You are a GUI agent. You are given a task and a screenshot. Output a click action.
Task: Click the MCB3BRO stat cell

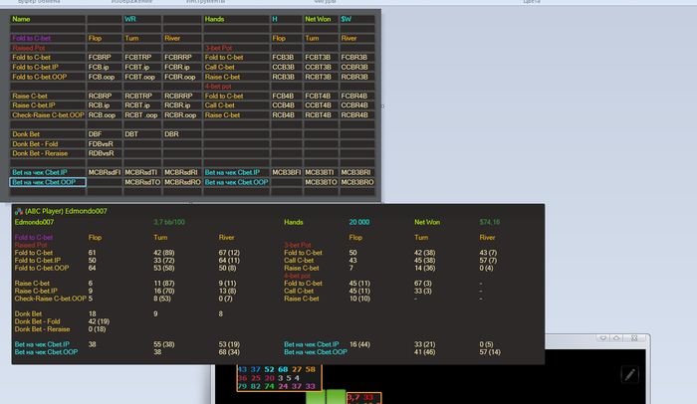click(x=357, y=182)
